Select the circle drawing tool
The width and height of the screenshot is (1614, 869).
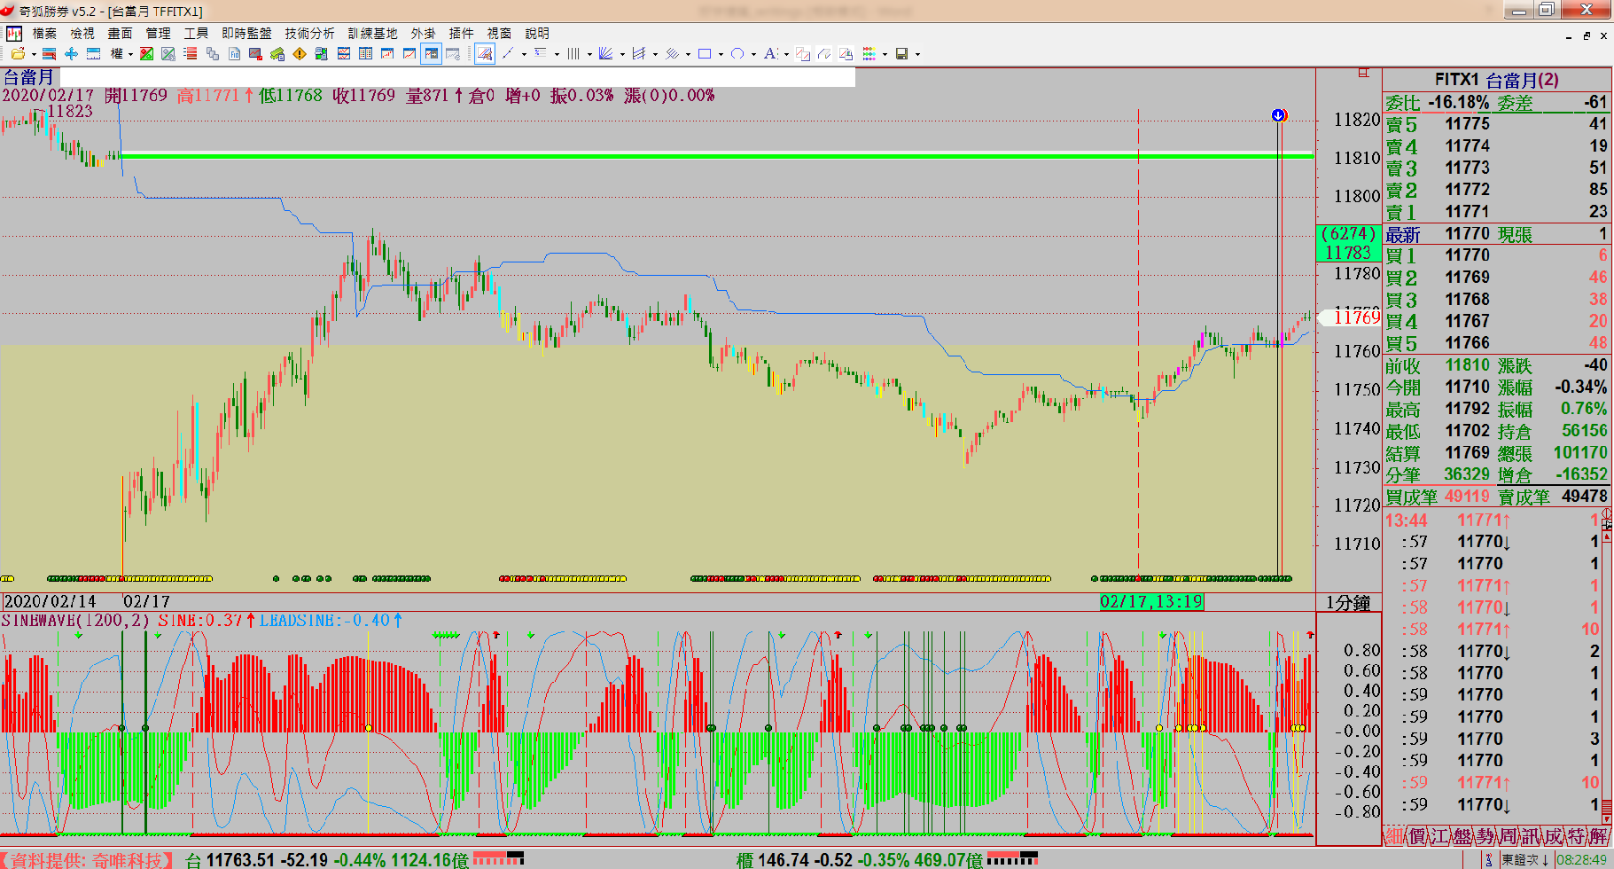737,54
